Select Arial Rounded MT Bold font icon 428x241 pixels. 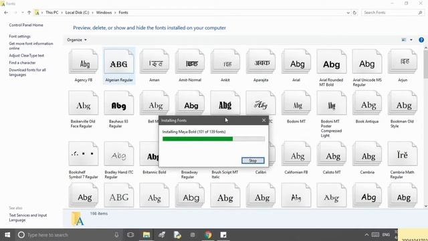pos(332,62)
